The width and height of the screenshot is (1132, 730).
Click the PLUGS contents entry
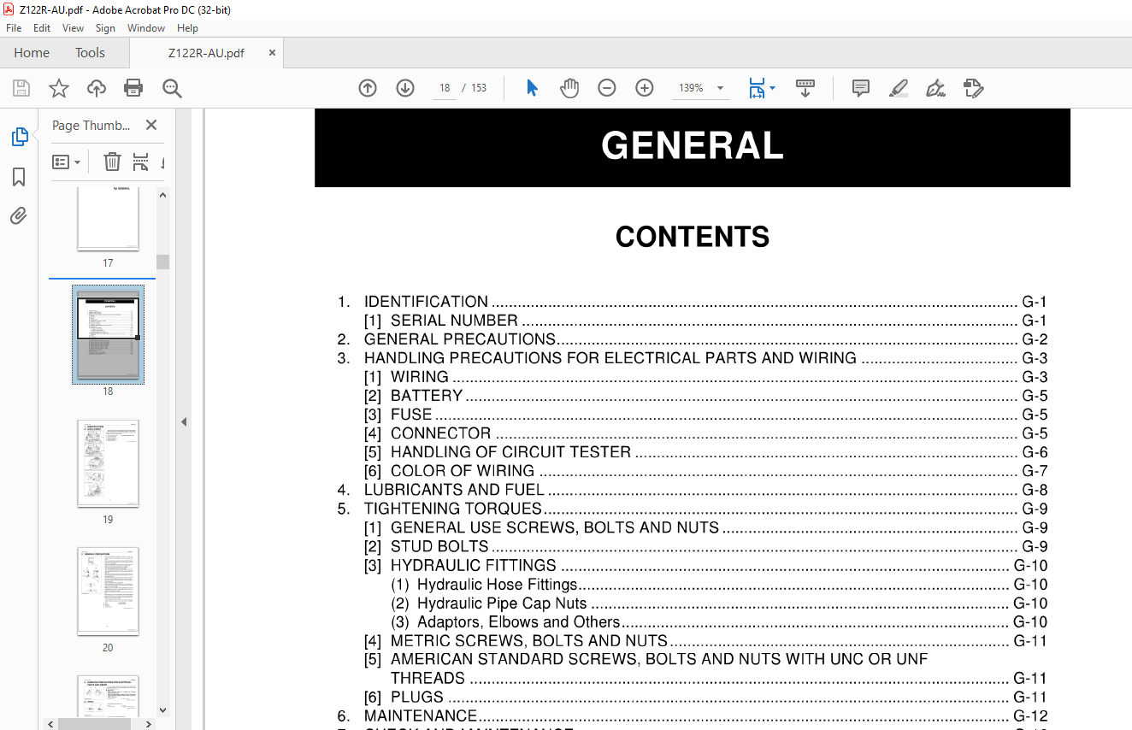[x=705, y=697]
